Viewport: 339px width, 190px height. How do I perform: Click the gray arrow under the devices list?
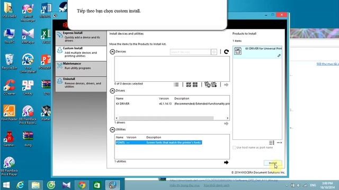226,85
